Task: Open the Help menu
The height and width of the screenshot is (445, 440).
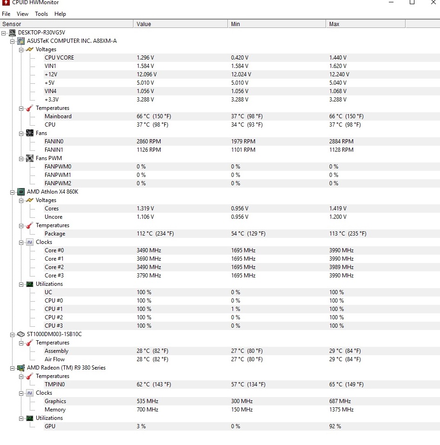Action: pos(60,14)
